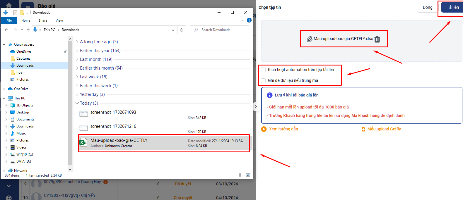The height and width of the screenshot is (200, 463).
Task: Open the View ribbon tab
Action: click(x=59, y=20)
